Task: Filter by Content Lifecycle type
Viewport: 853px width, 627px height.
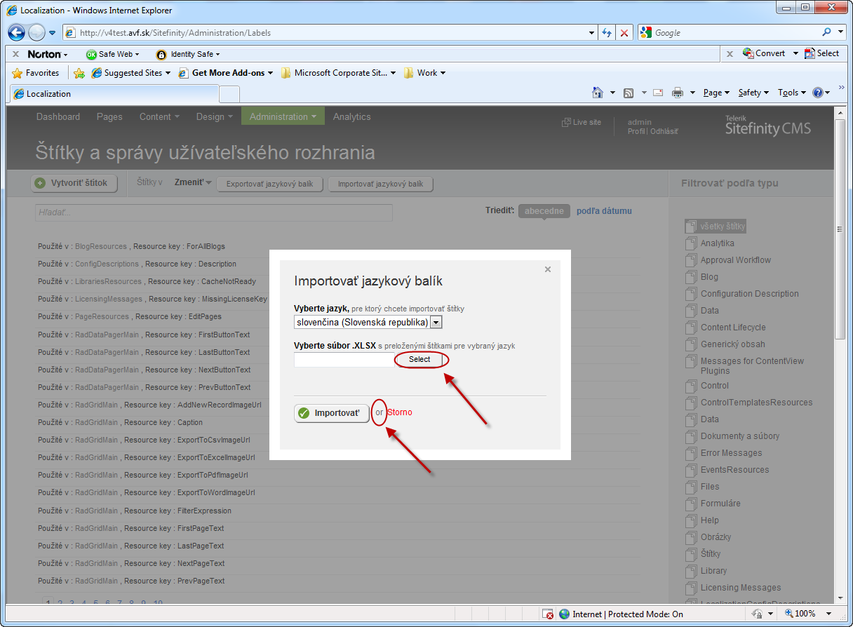Action: (x=733, y=328)
